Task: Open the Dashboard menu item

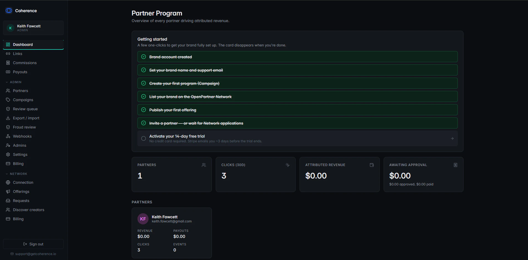Action: pos(33,44)
